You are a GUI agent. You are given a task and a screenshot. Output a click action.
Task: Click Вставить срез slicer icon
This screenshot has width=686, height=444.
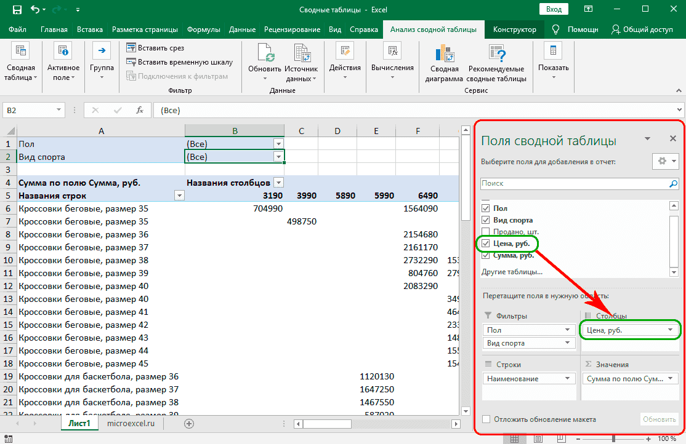tap(131, 48)
